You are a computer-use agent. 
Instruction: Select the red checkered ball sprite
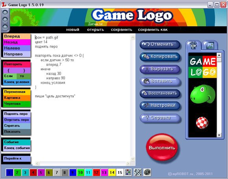[x=202, y=123]
